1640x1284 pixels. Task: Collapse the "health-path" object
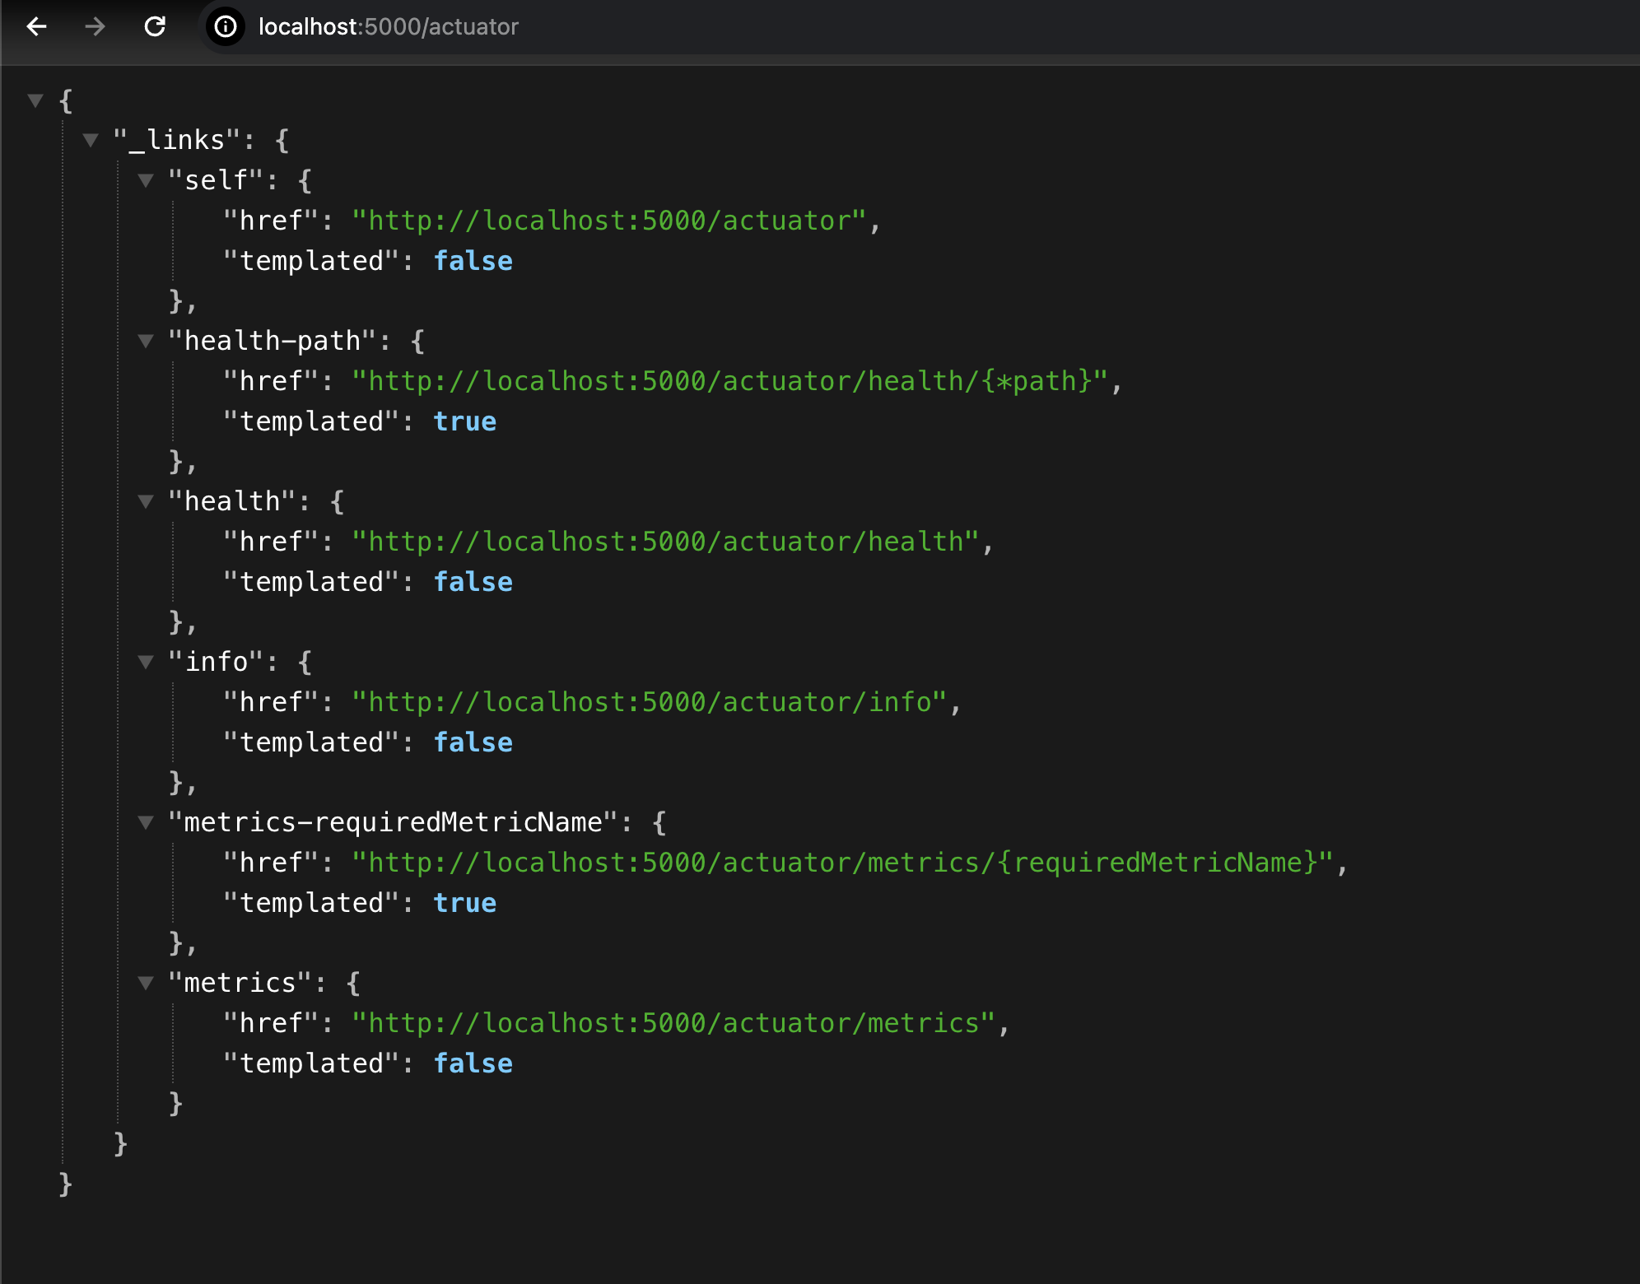pos(146,341)
